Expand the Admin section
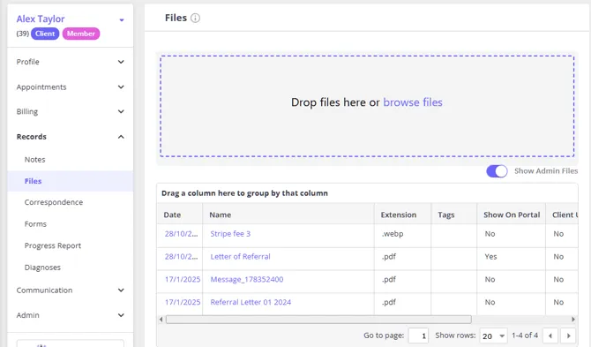 coord(70,315)
